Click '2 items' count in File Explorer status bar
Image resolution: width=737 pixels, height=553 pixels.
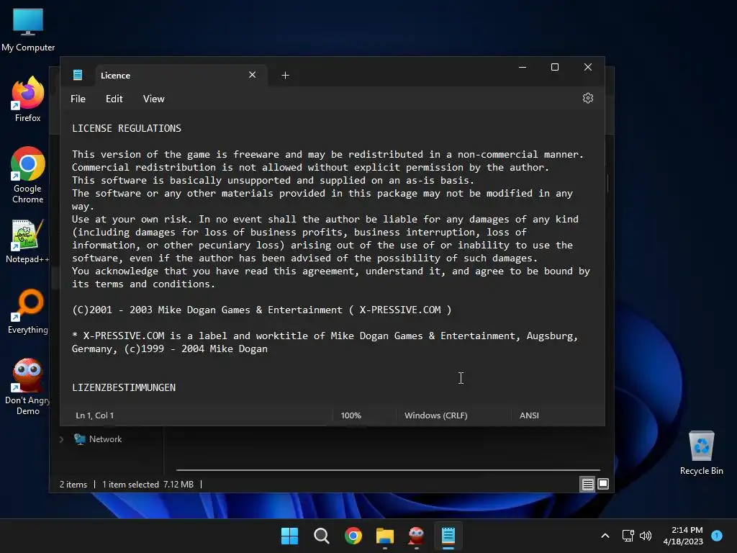pos(73,485)
